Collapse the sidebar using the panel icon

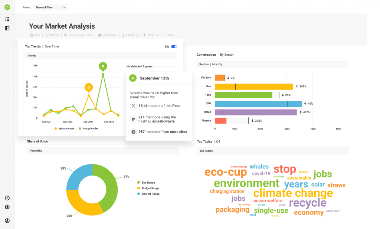(7, 28)
